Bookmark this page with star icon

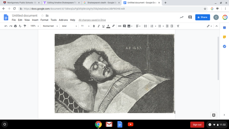[x=205, y=9]
